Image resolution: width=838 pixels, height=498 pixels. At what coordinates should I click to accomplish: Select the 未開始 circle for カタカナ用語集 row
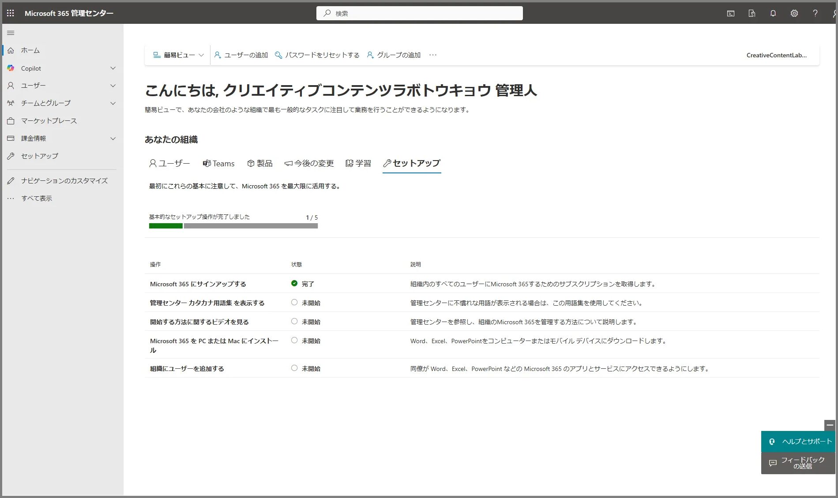pyautogui.click(x=294, y=303)
